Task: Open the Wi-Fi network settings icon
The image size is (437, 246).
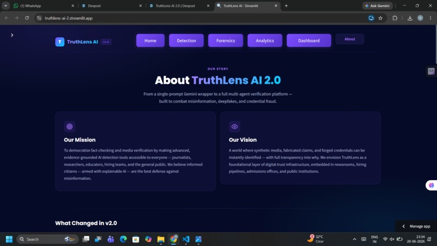Action: point(385,239)
